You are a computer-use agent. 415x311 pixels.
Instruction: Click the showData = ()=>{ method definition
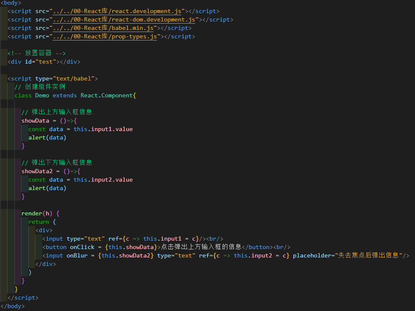pyautogui.click(x=49, y=121)
